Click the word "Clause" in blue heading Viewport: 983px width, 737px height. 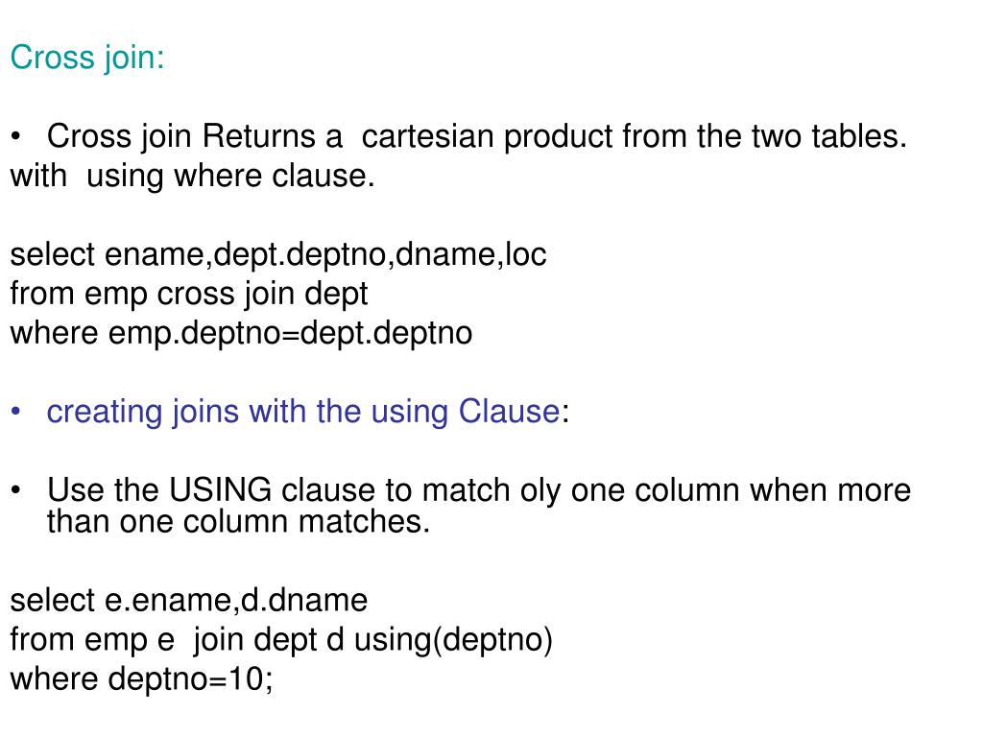(x=509, y=412)
